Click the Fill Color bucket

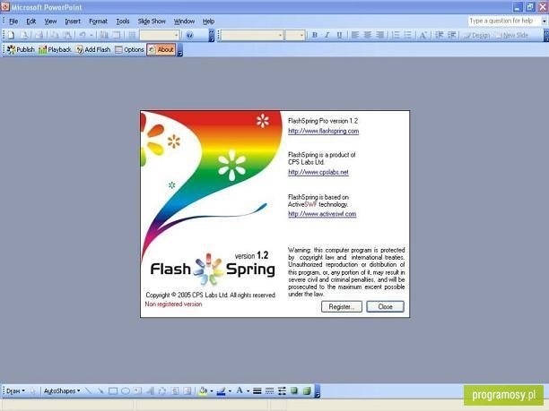pyautogui.click(x=203, y=390)
